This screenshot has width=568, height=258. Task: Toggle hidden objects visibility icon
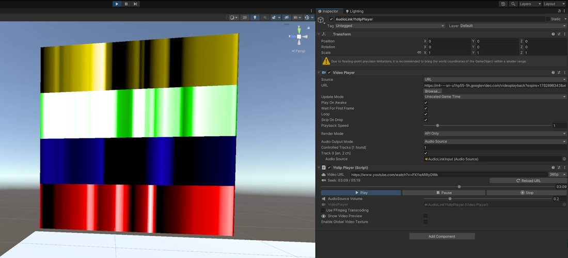pyautogui.click(x=287, y=18)
